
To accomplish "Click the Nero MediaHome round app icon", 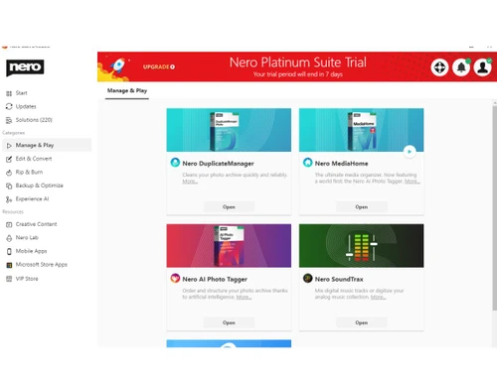I will (x=308, y=163).
